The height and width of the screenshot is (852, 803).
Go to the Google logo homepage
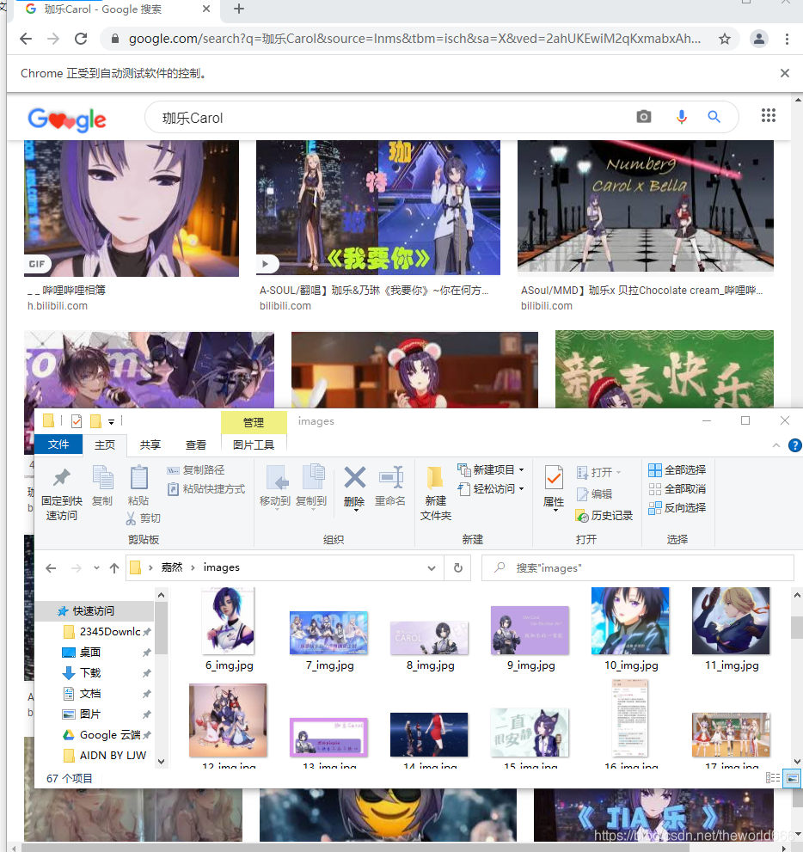click(67, 119)
